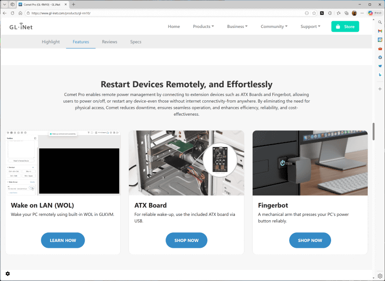Screen dimensions: 385x281
Task: View site information via the lock icon
Action: (28, 13)
